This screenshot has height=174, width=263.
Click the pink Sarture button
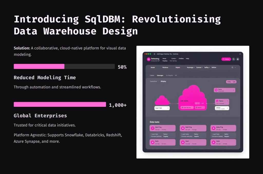tap(226, 59)
